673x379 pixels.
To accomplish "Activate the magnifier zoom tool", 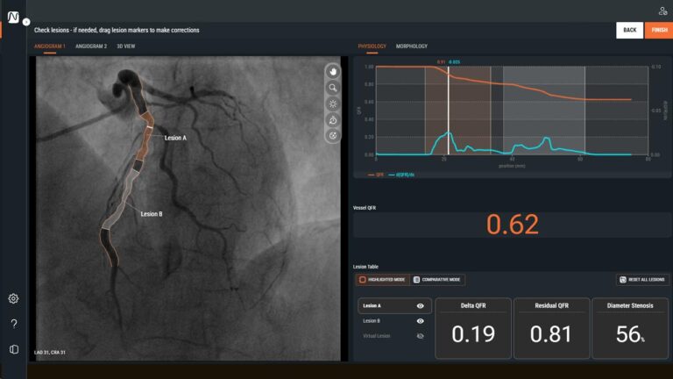I will click(333, 88).
